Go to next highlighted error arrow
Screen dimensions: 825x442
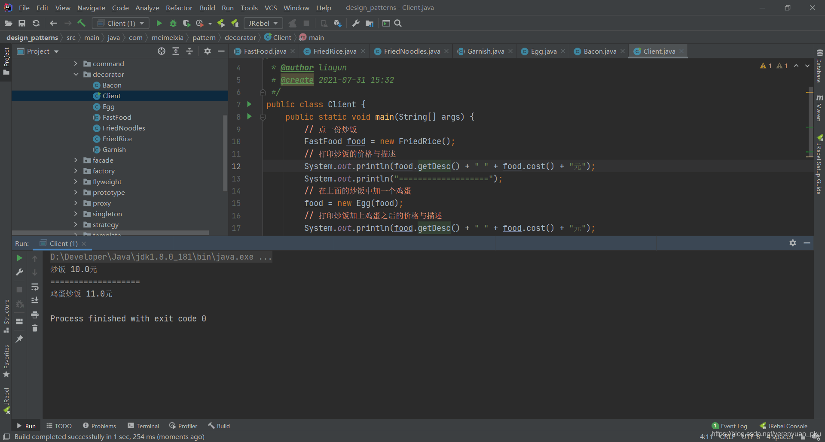[807, 66]
